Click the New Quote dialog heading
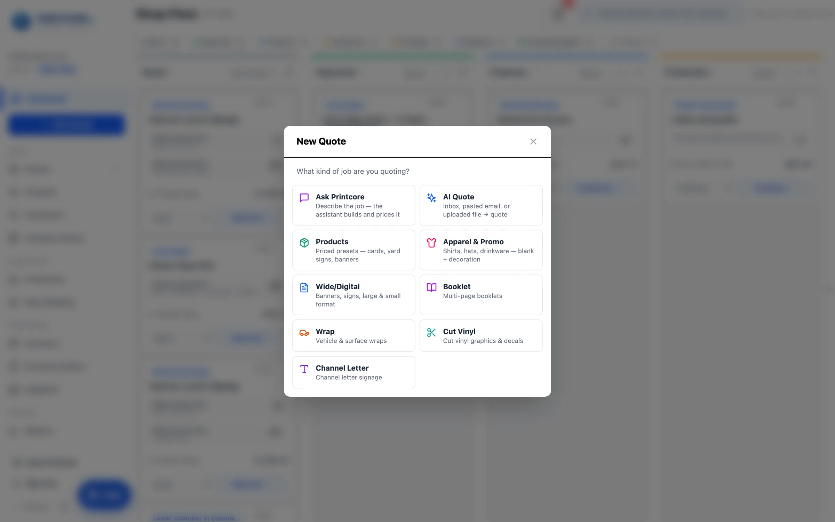Viewport: 835px width, 522px height. coord(321,141)
